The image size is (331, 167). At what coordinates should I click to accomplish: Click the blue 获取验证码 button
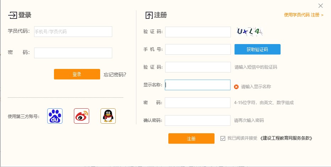(x=257, y=49)
